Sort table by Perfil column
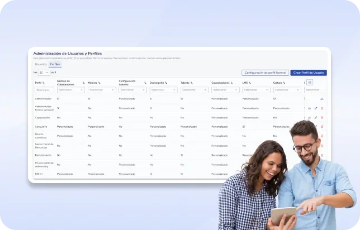 pyautogui.click(x=44, y=83)
